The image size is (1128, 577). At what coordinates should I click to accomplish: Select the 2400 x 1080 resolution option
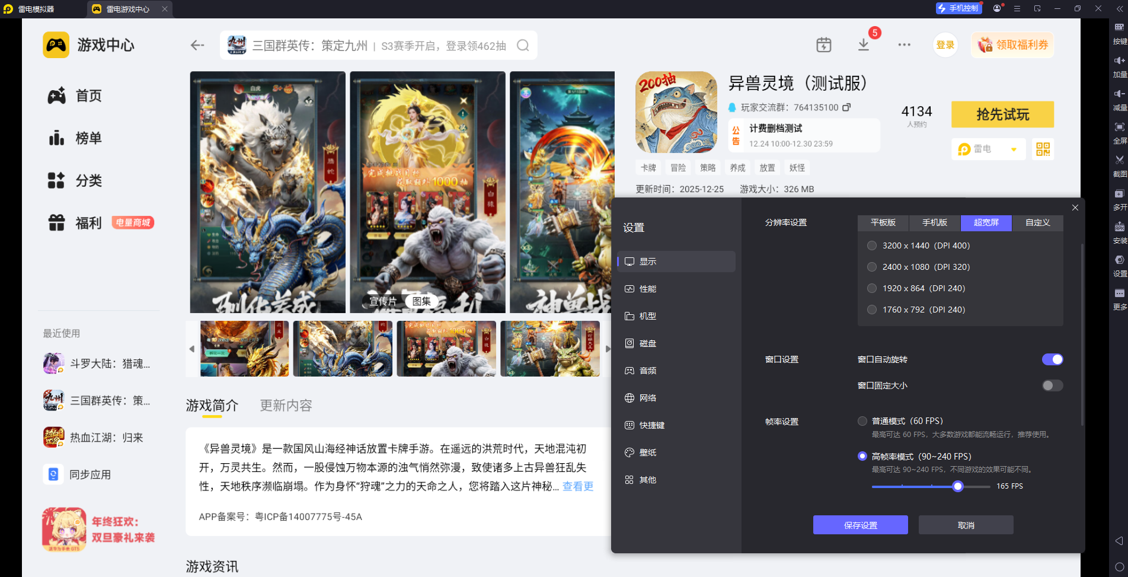[872, 267]
